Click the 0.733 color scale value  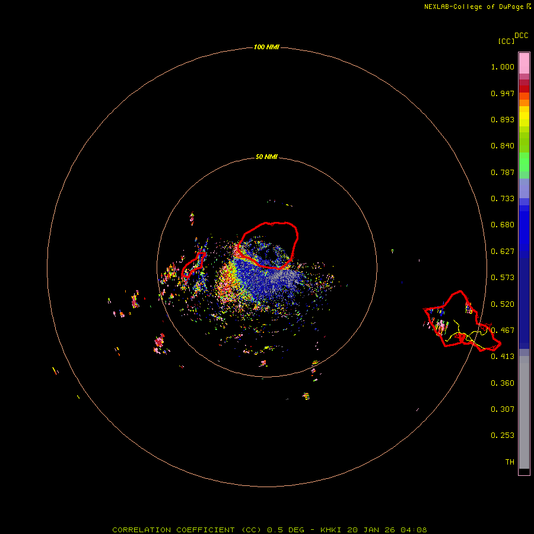pos(503,199)
